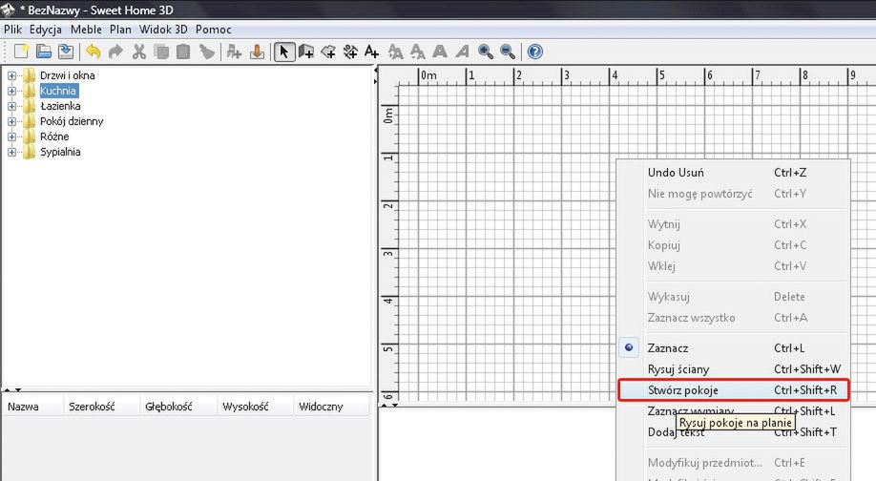
Task: Expand the Sypialnia category node
Action: point(11,152)
